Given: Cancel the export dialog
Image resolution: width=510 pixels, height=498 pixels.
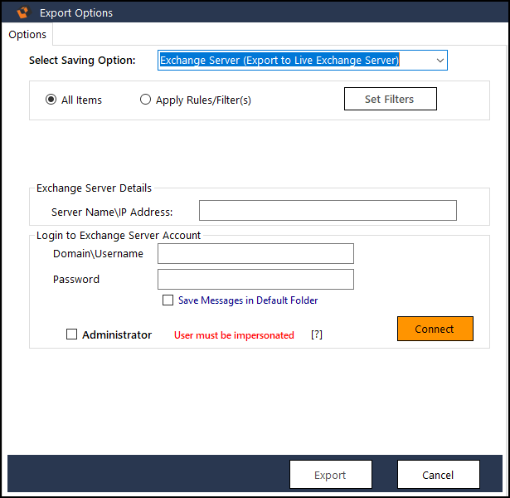Looking at the screenshot, I should (438, 475).
